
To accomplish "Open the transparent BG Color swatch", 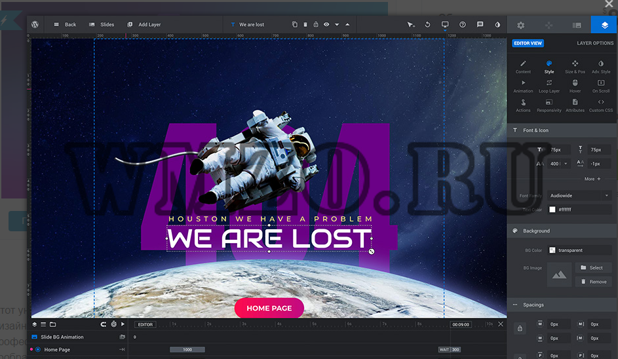I will [552, 250].
